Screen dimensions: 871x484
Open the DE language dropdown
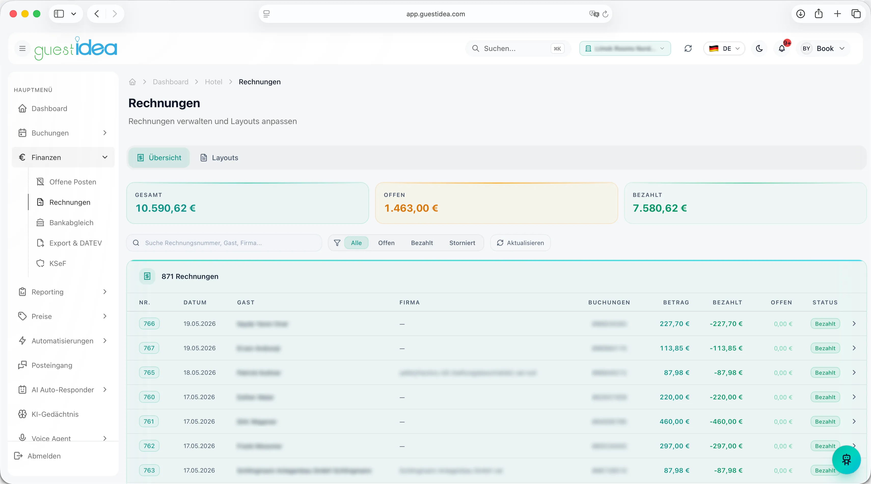[724, 48]
